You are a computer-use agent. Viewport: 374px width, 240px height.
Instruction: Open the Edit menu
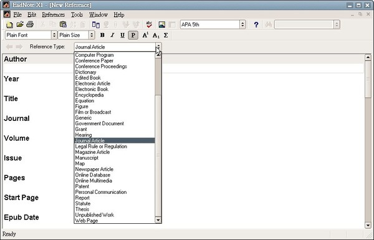click(x=32, y=15)
